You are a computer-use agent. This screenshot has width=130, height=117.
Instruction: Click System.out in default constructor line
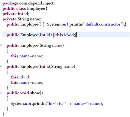click(58, 24)
